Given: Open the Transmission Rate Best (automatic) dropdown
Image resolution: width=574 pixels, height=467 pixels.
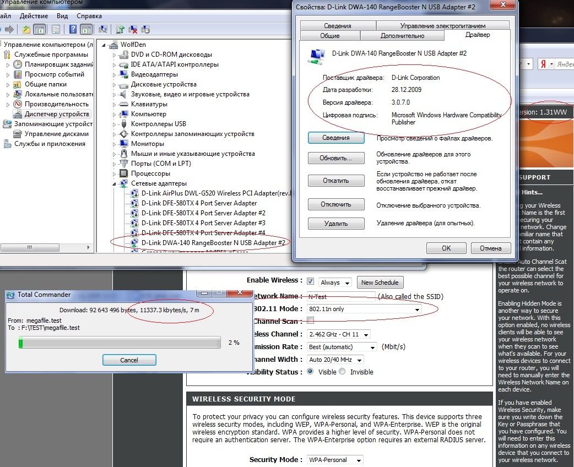Looking at the screenshot, I should pos(342,347).
